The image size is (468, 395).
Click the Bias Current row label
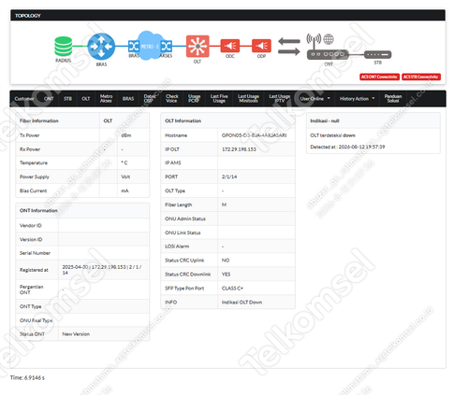pyautogui.click(x=33, y=190)
